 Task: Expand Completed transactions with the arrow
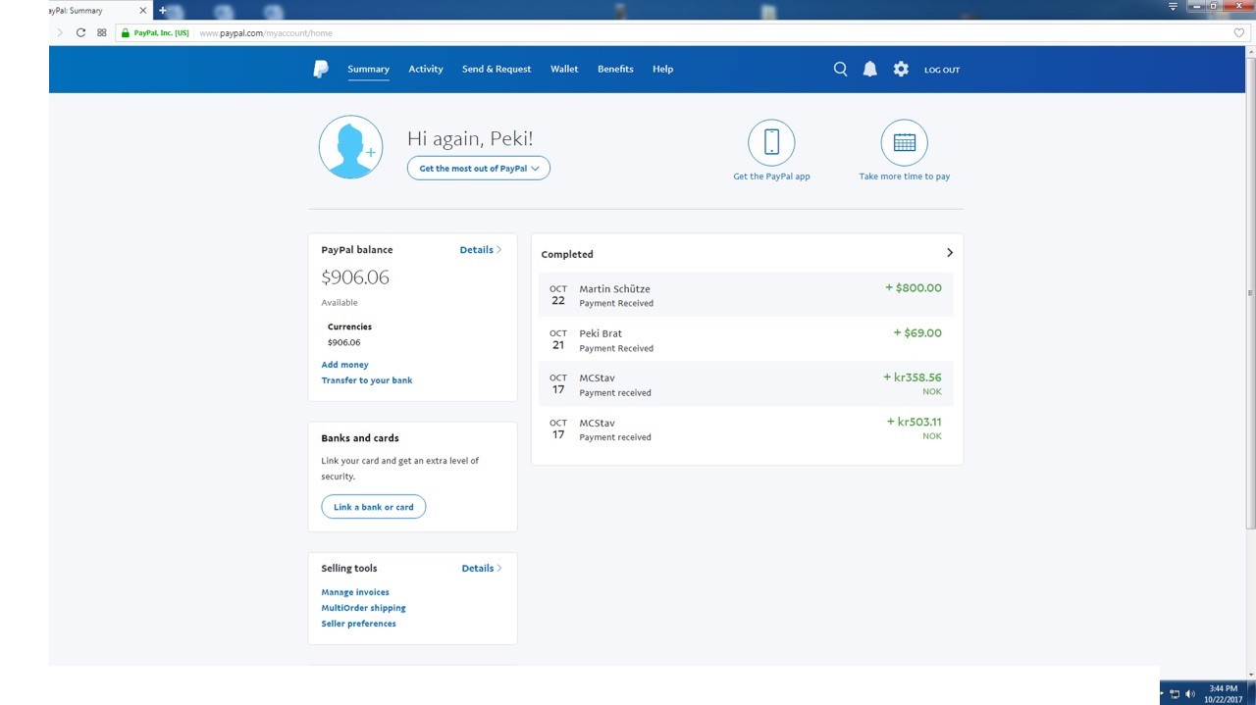pos(949,253)
